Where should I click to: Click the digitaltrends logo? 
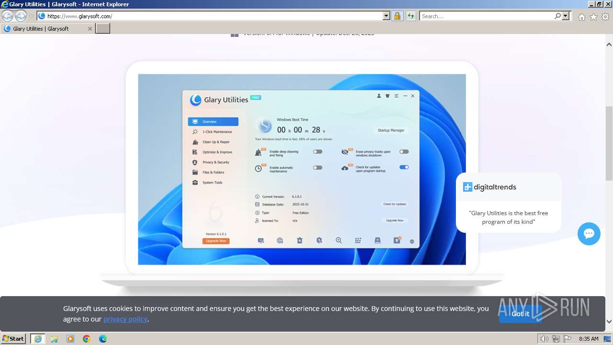pos(489,187)
